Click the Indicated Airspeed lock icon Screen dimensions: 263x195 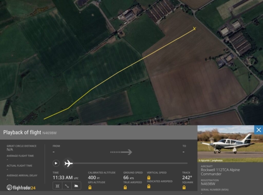[x=149, y=186]
